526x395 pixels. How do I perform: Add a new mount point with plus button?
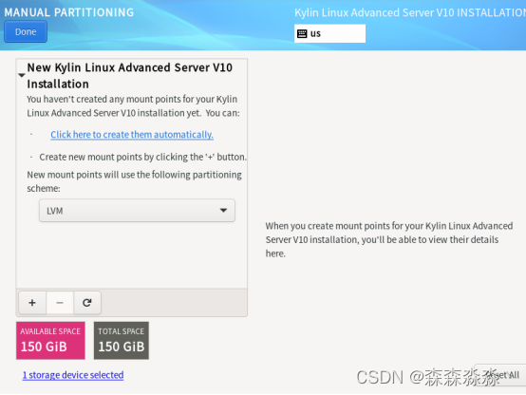pyautogui.click(x=32, y=303)
